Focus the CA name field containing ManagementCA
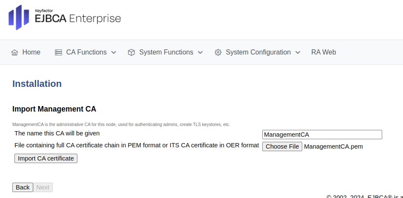 click(322, 135)
